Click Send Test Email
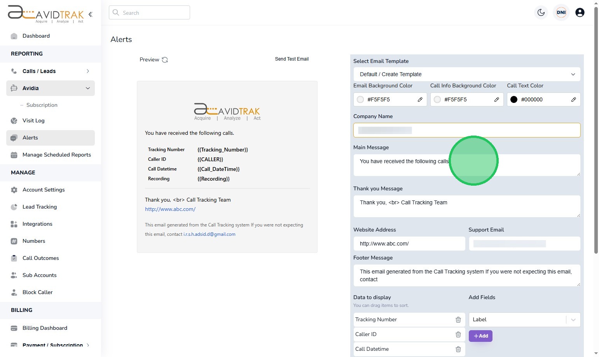The image size is (599, 357). [x=292, y=59]
